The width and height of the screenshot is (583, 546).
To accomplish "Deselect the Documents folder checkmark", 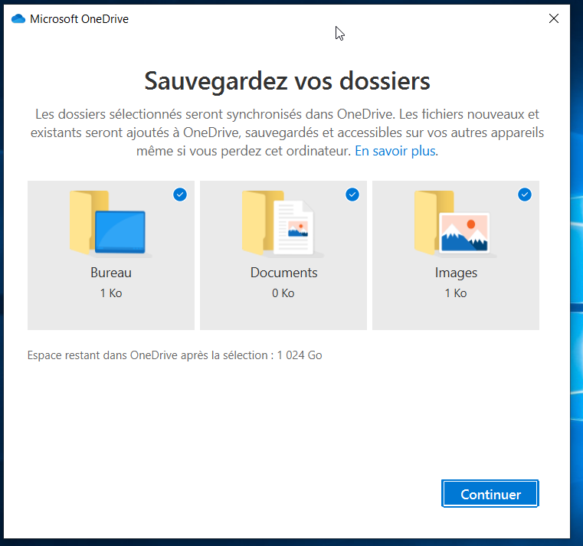I will click(352, 195).
